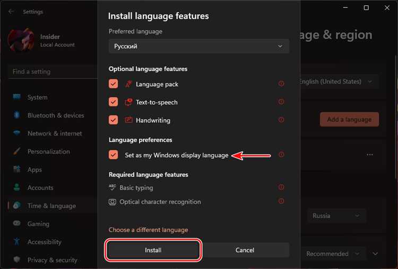This screenshot has width=398, height=269.
Task: Click the Basic typing ABC icon
Action: click(x=112, y=187)
